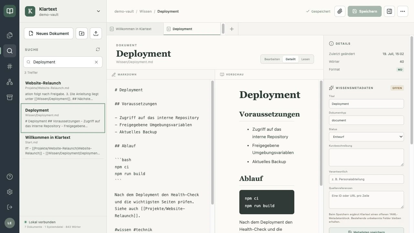414x233 pixels.
Task: Click the MD format badge
Action: coord(400,70)
